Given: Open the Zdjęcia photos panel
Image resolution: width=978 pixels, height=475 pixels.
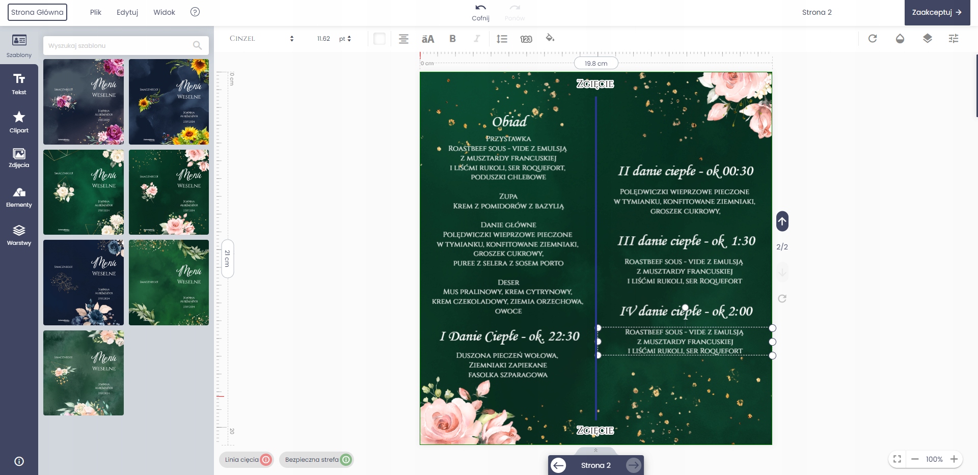Looking at the screenshot, I should pyautogui.click(x=19, y=158).
